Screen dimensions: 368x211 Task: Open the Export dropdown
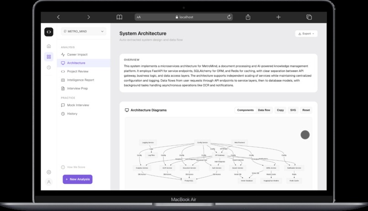click(306, 34)
